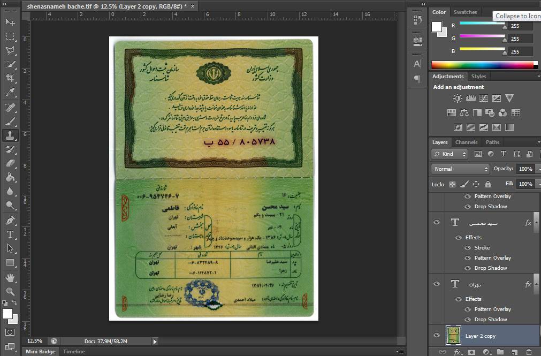Select the Dodge tool
Image resolution: width=541 pixels, height=356 pixels.
(10, 206)
